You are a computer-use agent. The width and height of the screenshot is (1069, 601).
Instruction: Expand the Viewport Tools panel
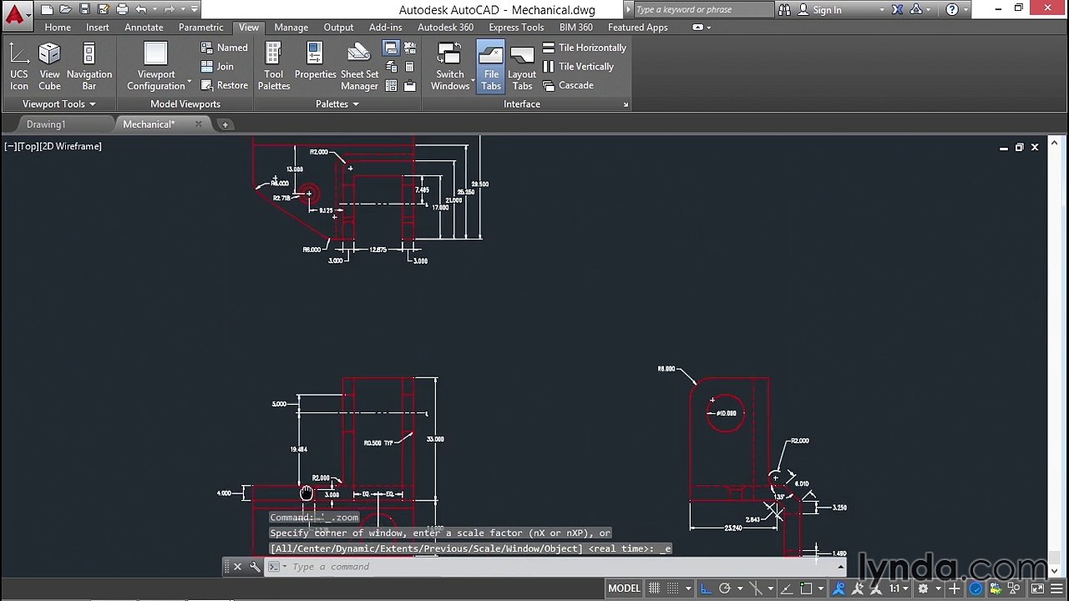pyautogui.click(x=58, y=104)
